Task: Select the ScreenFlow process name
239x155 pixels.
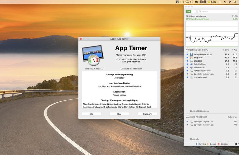Action: 199,67
